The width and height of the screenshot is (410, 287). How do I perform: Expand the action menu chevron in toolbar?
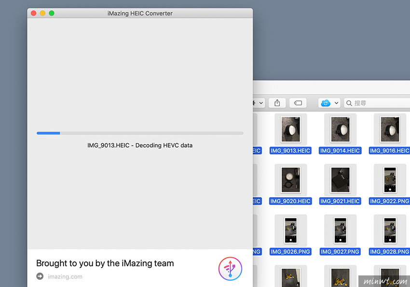[x=261, y=103]
